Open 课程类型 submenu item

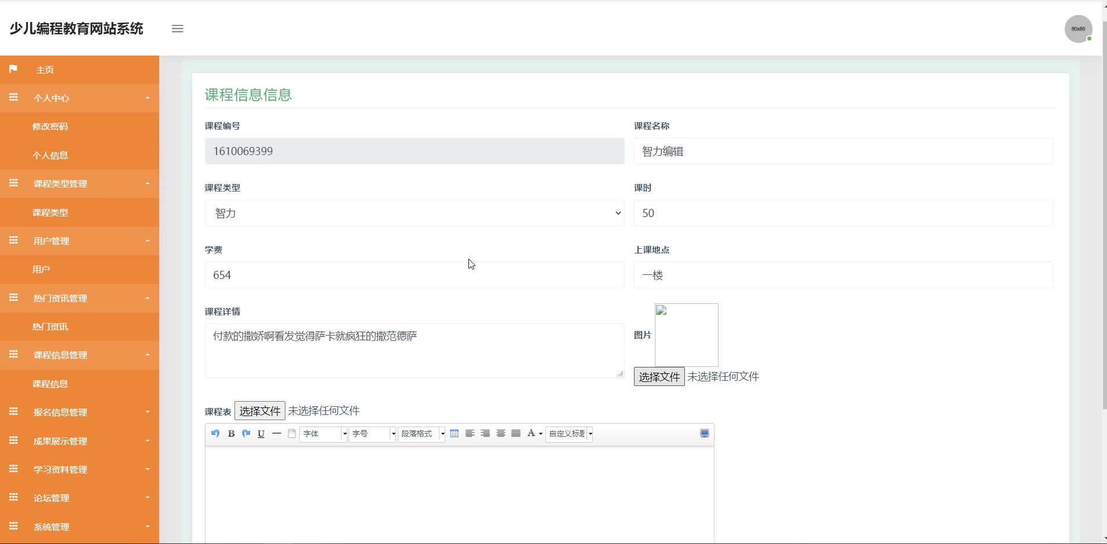50,212
